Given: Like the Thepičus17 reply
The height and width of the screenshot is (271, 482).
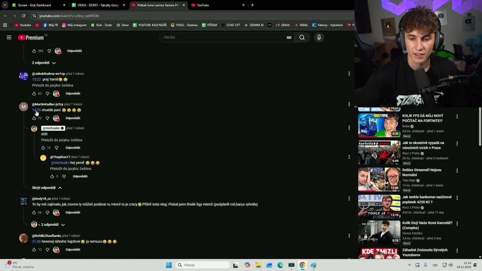Looking at the screenshot, I should [x=52, y=176].
